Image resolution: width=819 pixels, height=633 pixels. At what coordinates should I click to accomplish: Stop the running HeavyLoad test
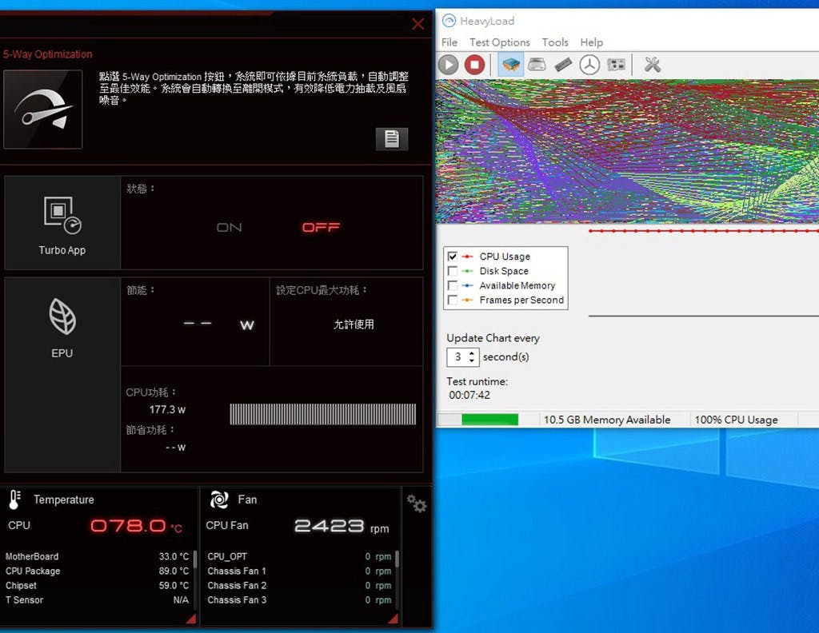coord(475,65)
